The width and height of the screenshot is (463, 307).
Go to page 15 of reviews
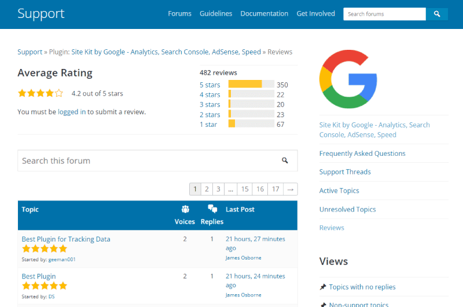click(x=245, y=189)
